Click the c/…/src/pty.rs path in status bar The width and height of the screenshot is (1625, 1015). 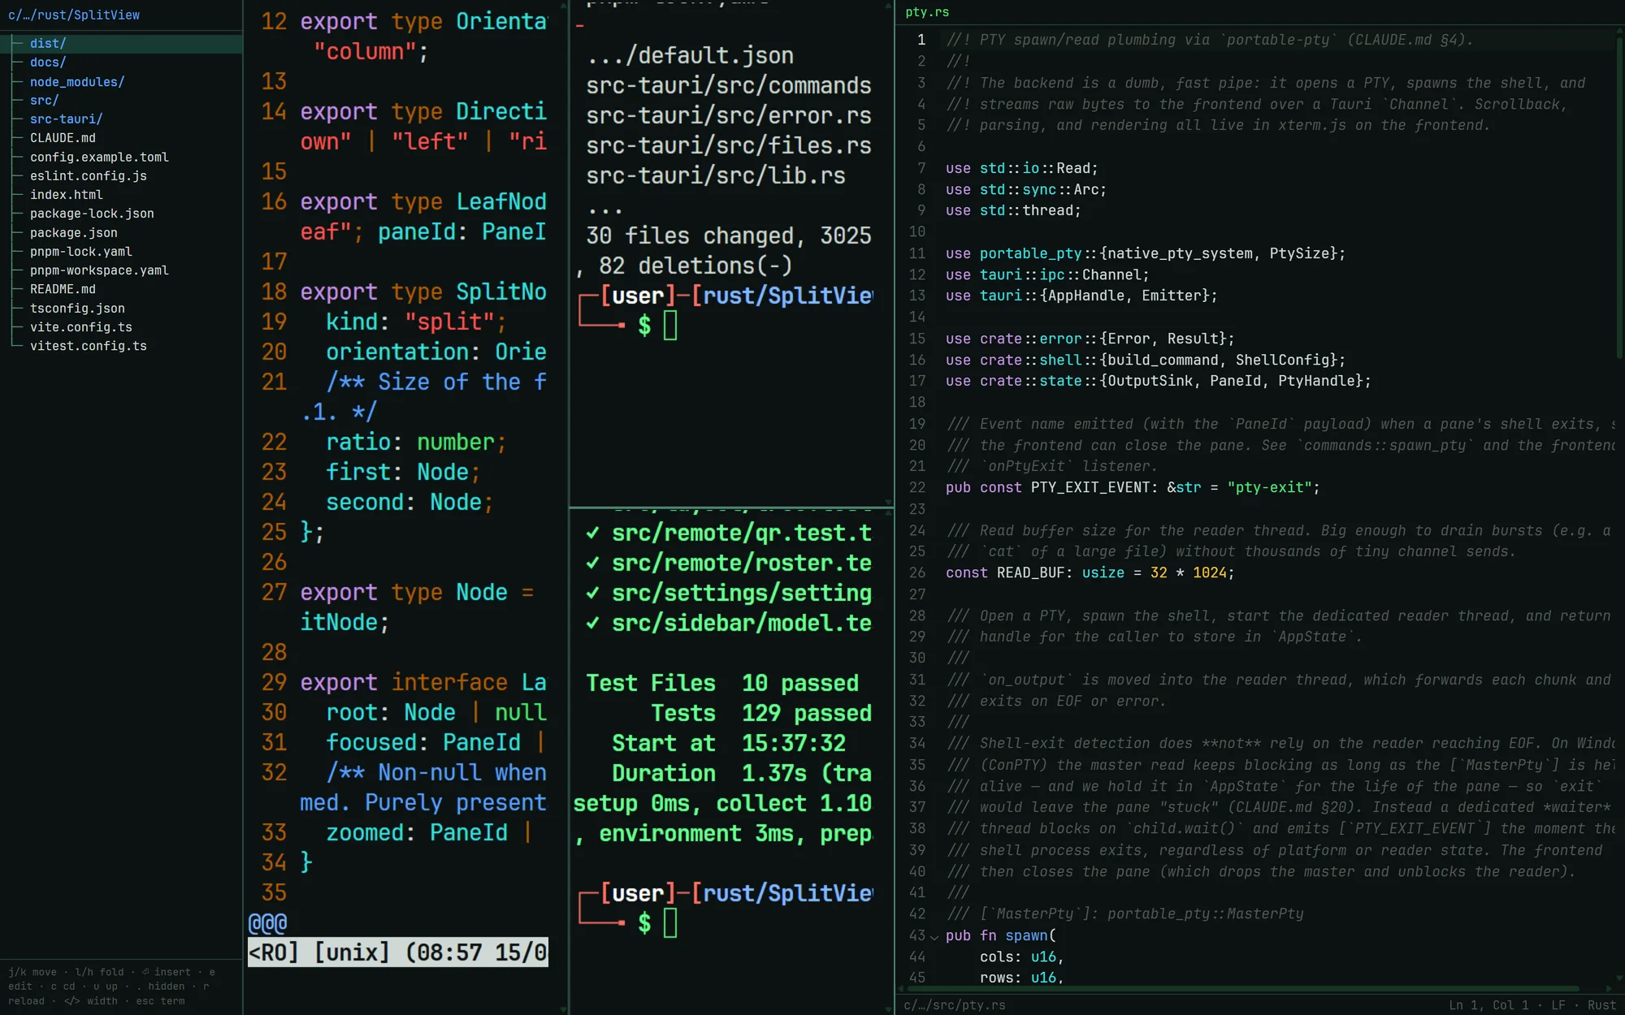click(954, 1005)
